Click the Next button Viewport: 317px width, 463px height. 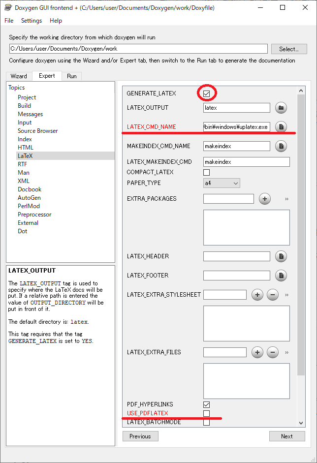pos(287,436)
